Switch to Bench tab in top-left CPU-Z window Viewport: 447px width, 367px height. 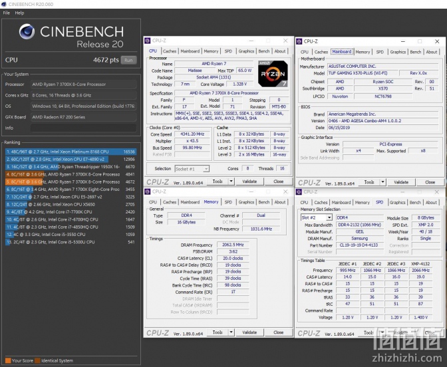[x=264, y=51]
